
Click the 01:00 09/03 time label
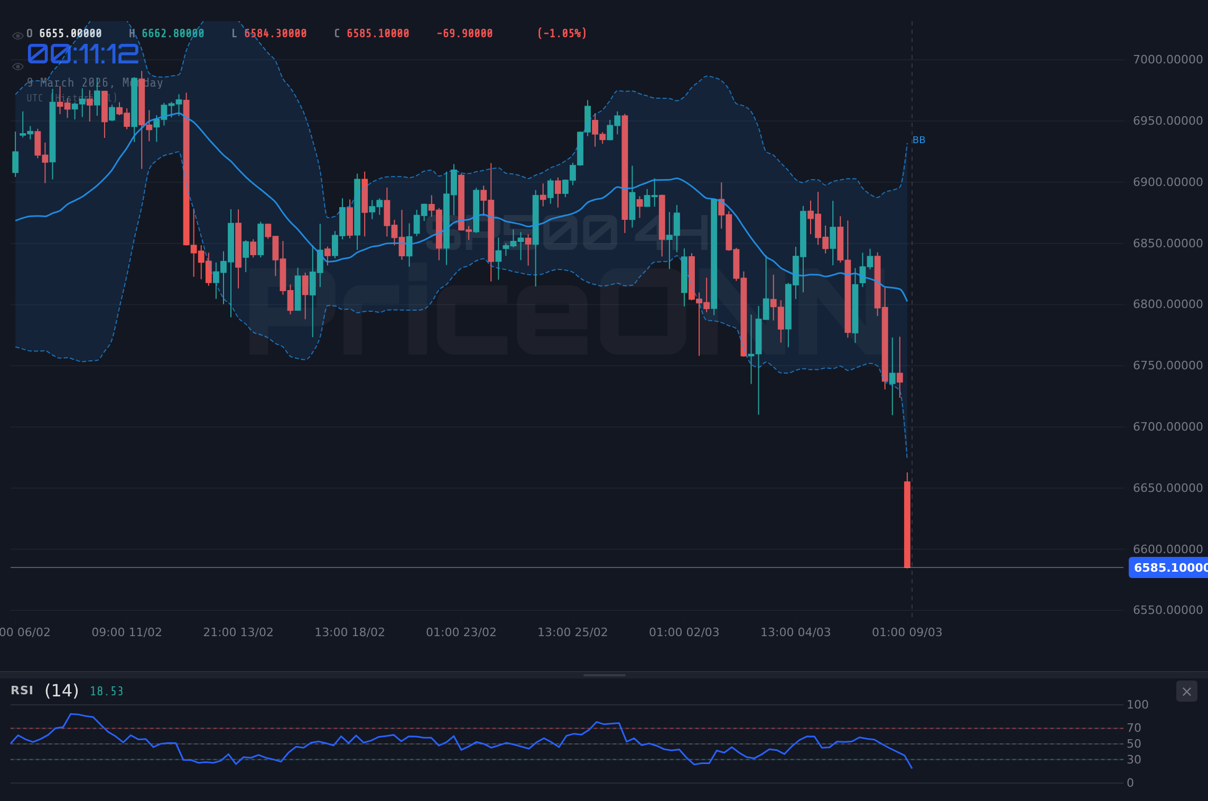coord(907,632)
